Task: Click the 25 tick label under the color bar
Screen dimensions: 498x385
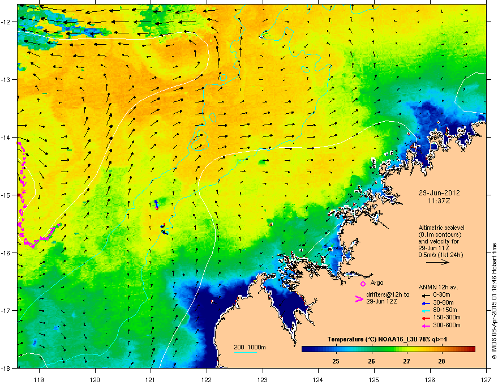Action: [x=336, y=361]
